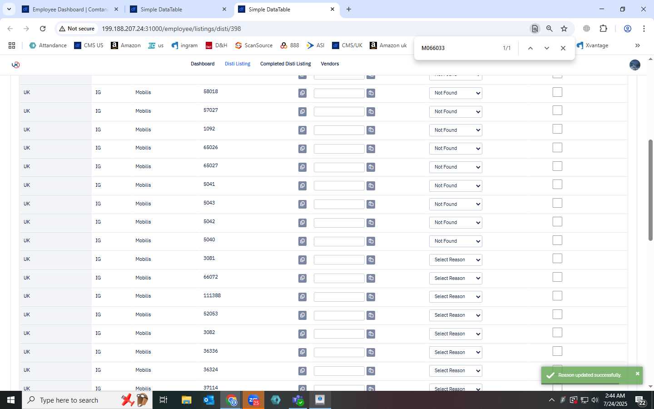Open Select Reason dropdown for row 36324
The width and height of the screenshot is (654, 409).
[x=456, y=371]
